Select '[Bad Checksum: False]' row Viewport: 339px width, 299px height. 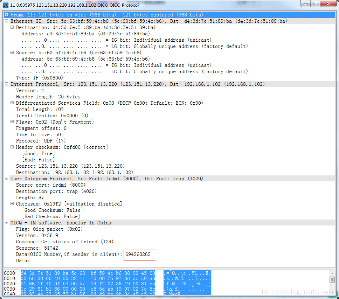pyautogui.click(x=51, y=216)
